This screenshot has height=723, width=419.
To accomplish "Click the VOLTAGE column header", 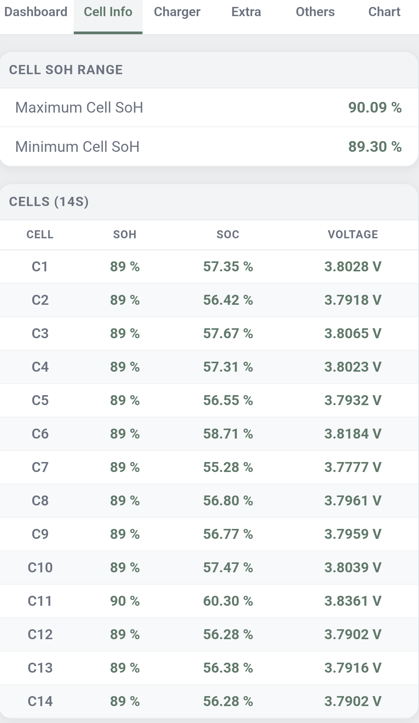I will [353, 234].
